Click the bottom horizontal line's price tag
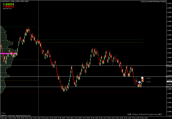Image resolution: width=172 pixels, height=119 pixels. [x=169, y=87]
